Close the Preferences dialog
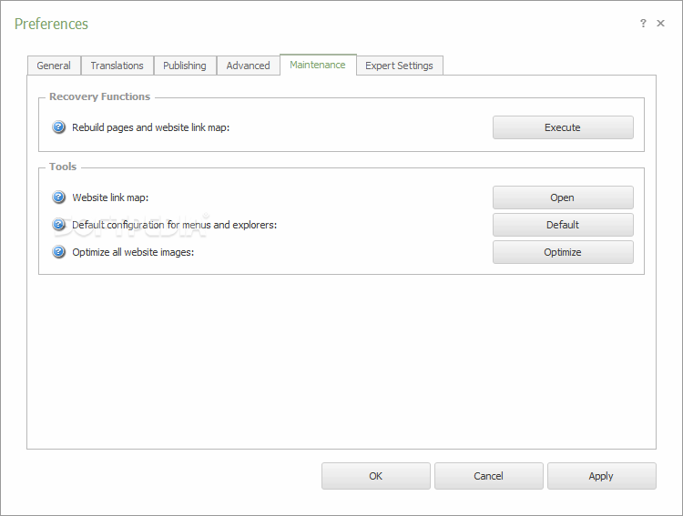Viewport: 683px width, 516px height. (661, 24)
